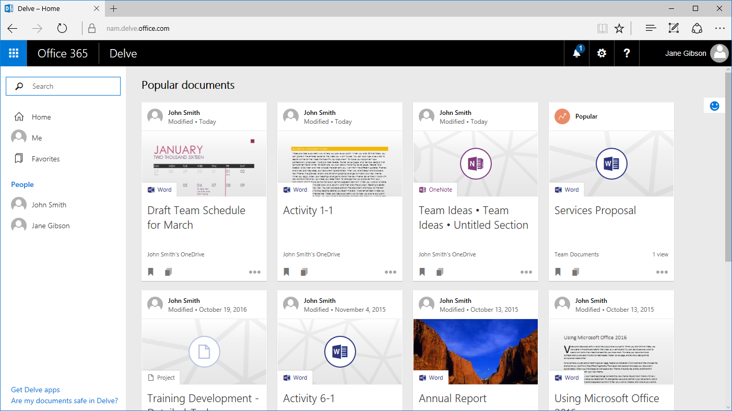Viewport: 732px width, 411px height.
Task: Open the Office 365 app launcher waffle
Action: [14, 53]
